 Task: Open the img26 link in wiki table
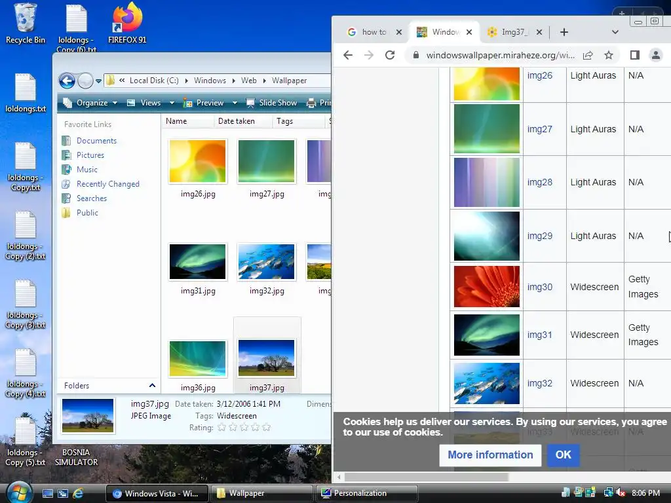click(540, 75)
